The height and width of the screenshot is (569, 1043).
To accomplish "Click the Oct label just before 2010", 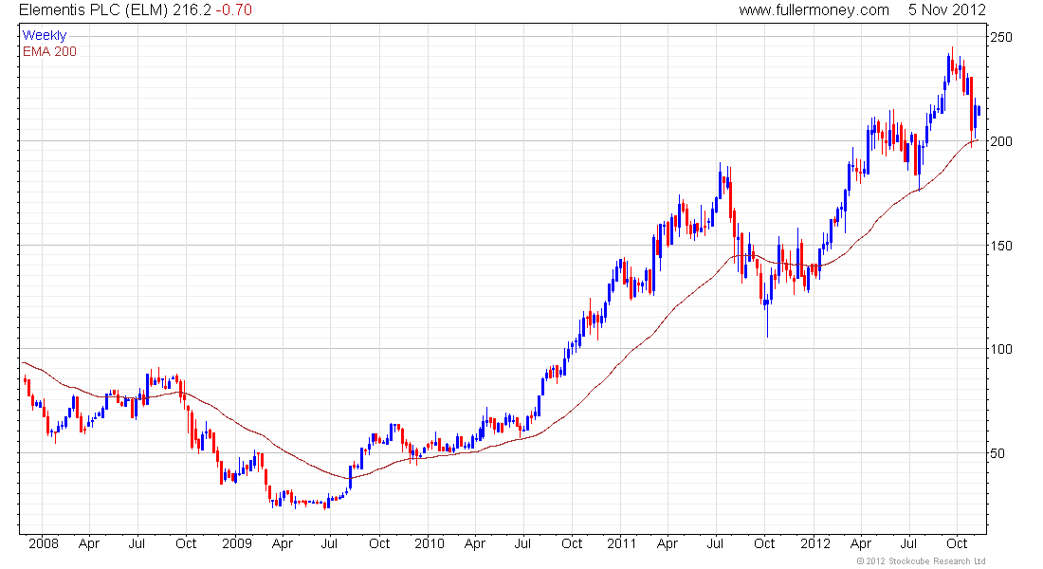I will 379,543.
